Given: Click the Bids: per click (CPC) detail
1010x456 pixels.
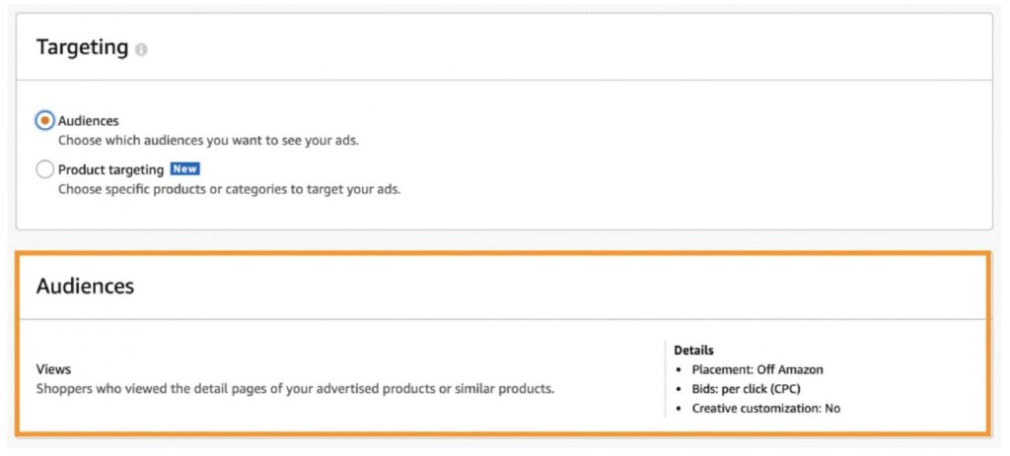Looking at the screenshot, I should coord(746,389).
